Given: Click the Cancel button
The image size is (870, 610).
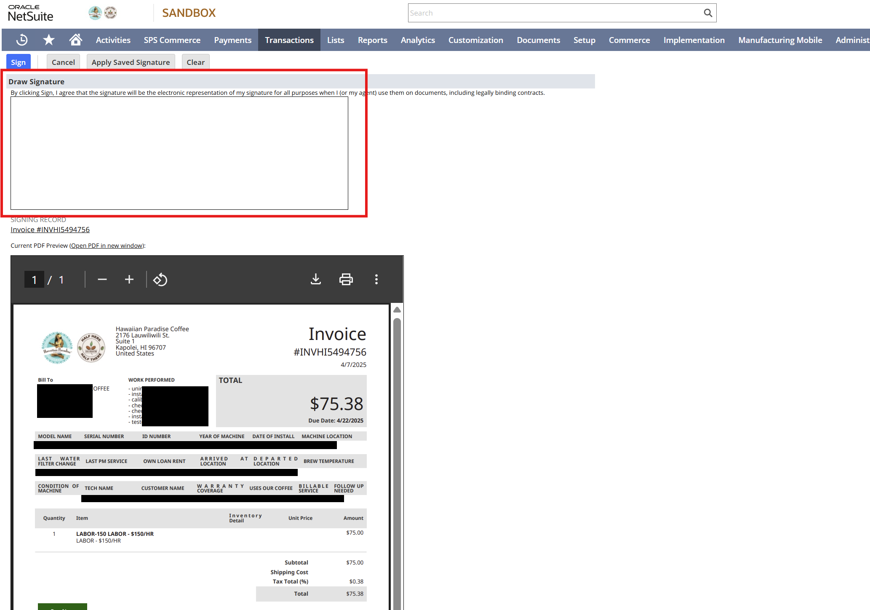Looking at the screenshot, I should (63, 62).
